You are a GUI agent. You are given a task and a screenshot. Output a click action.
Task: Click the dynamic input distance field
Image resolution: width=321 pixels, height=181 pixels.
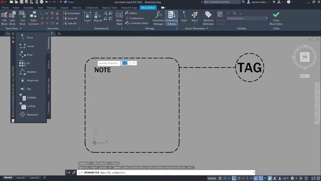coord(125,63)
